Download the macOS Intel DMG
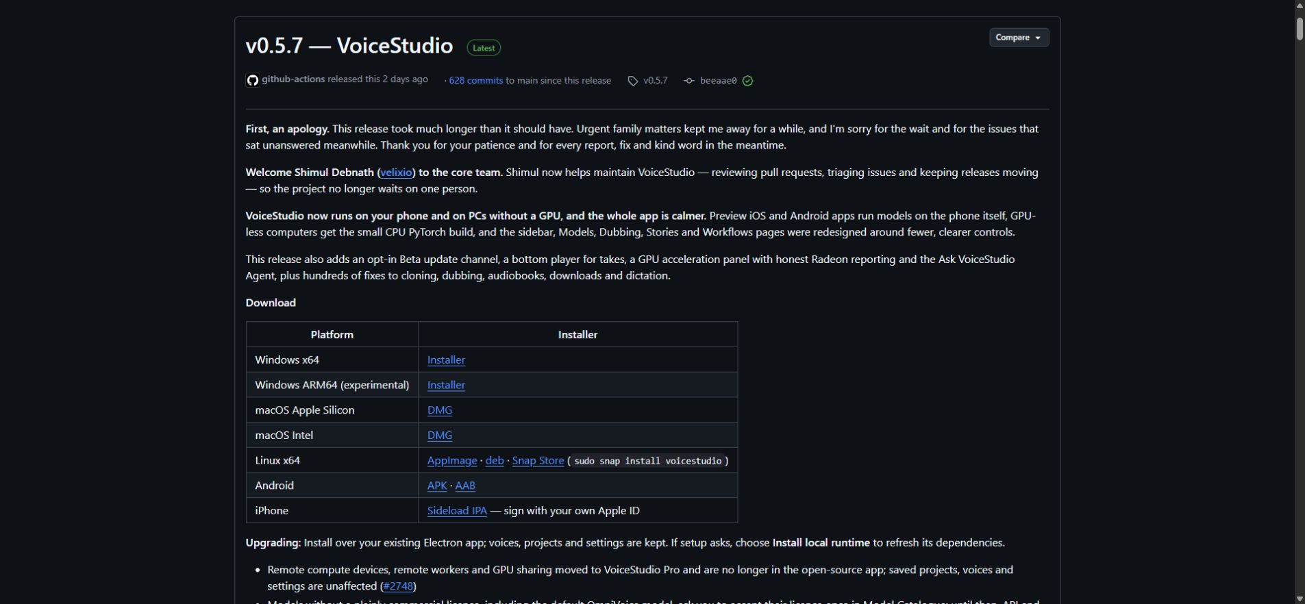Screen dimensions: 1305x604 [x=440, y=436]
